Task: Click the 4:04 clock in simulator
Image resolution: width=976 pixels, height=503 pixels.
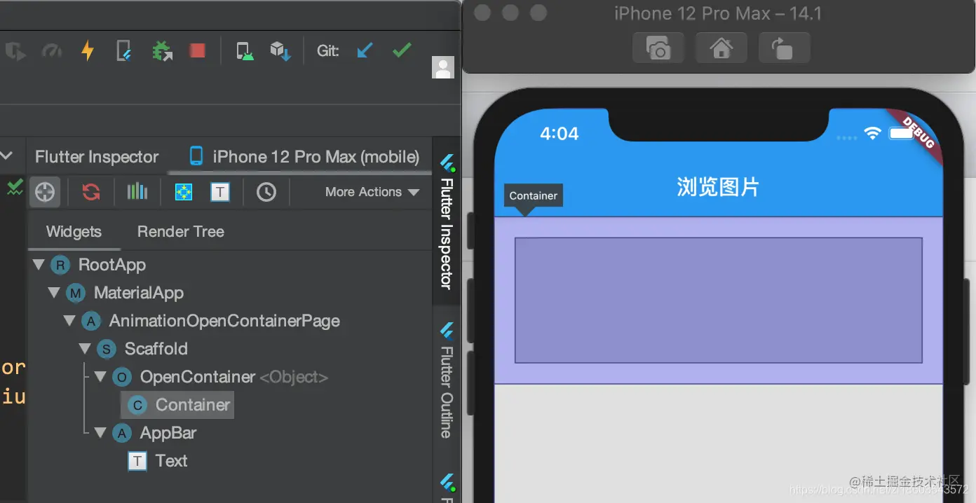Action: click(x=560, y=134)
